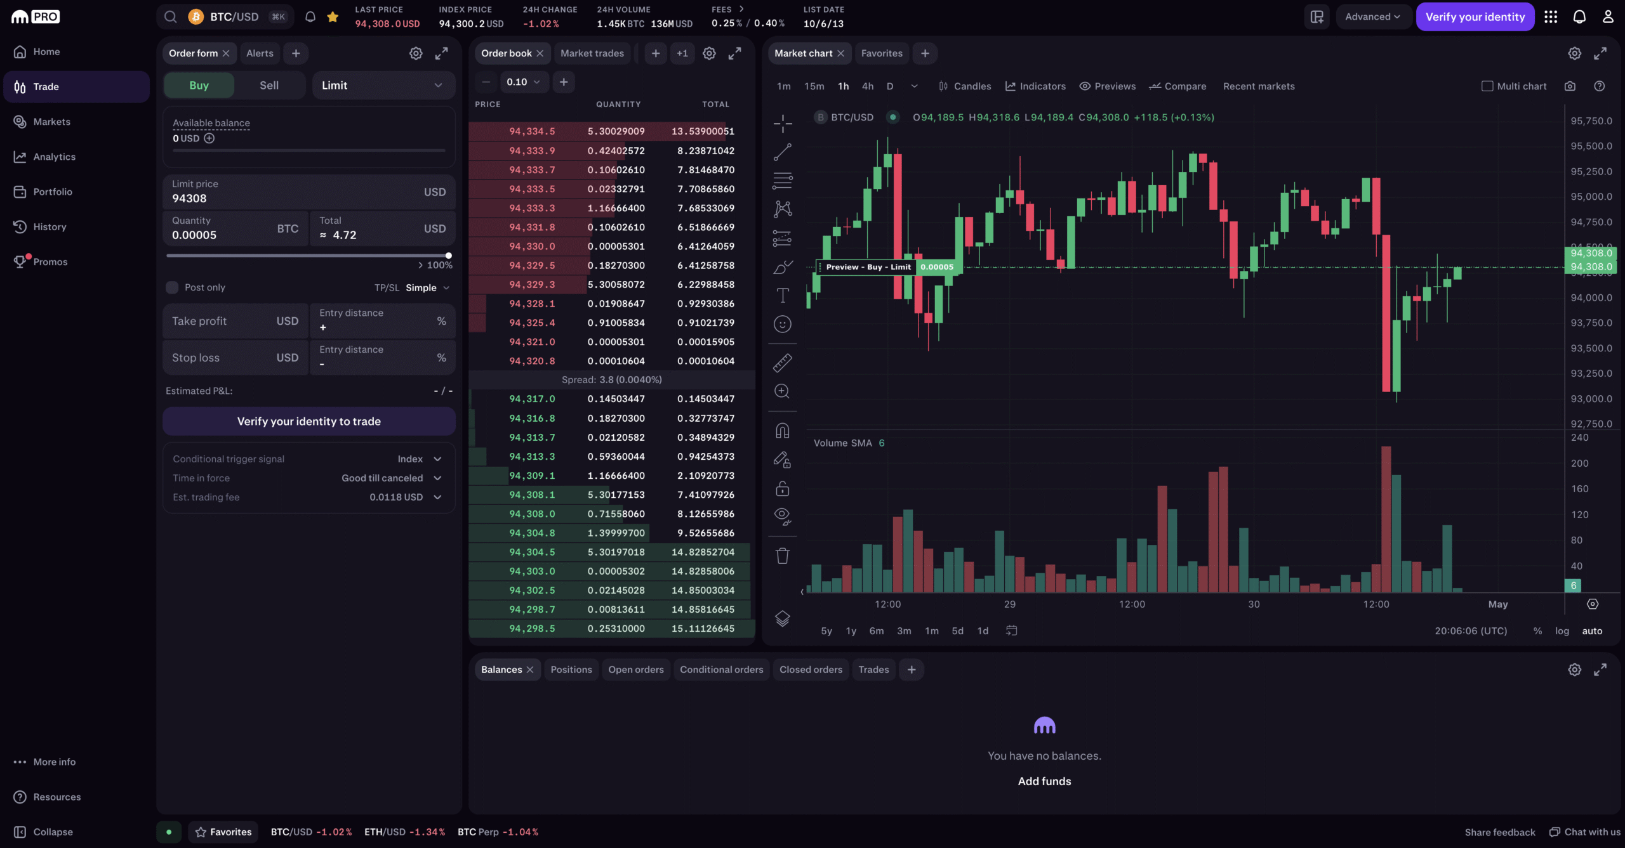The image size is (1625, 848).
Task: Enable the Multi chart checkbox
Action: pos(1487,86)
